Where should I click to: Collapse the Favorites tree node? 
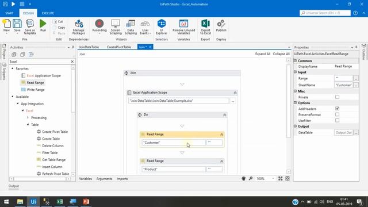tap(13, 68)
